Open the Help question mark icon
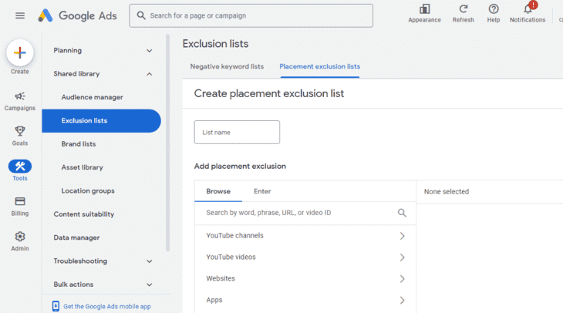 [494, 8]
